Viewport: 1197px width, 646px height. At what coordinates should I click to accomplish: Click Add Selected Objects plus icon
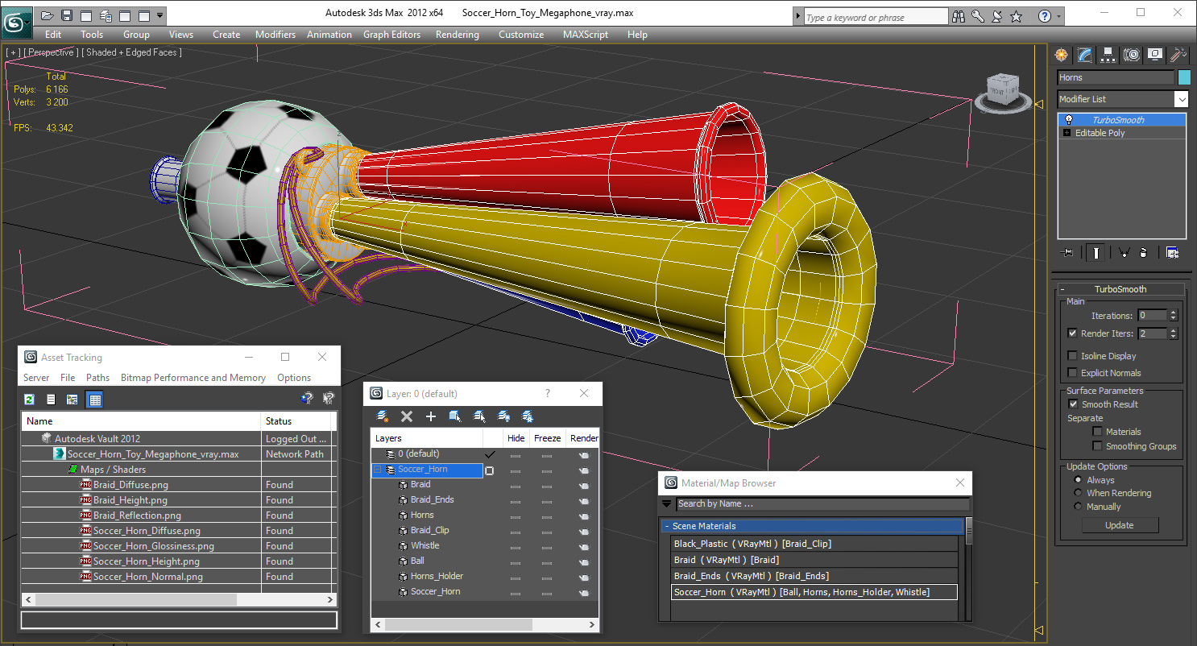(x=431, y=416)
